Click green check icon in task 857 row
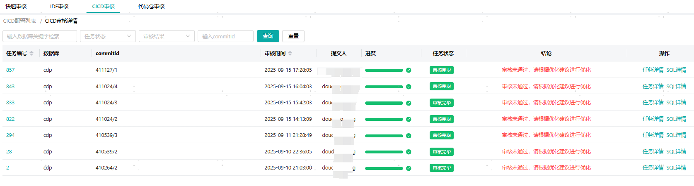Screen dimensions: 694x186 [x=409, y=70]
